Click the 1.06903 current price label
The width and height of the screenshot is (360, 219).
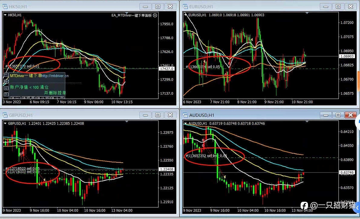(347, 56)
